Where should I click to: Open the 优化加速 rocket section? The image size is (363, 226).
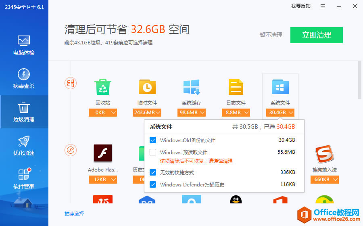click(x=24, y=146)
